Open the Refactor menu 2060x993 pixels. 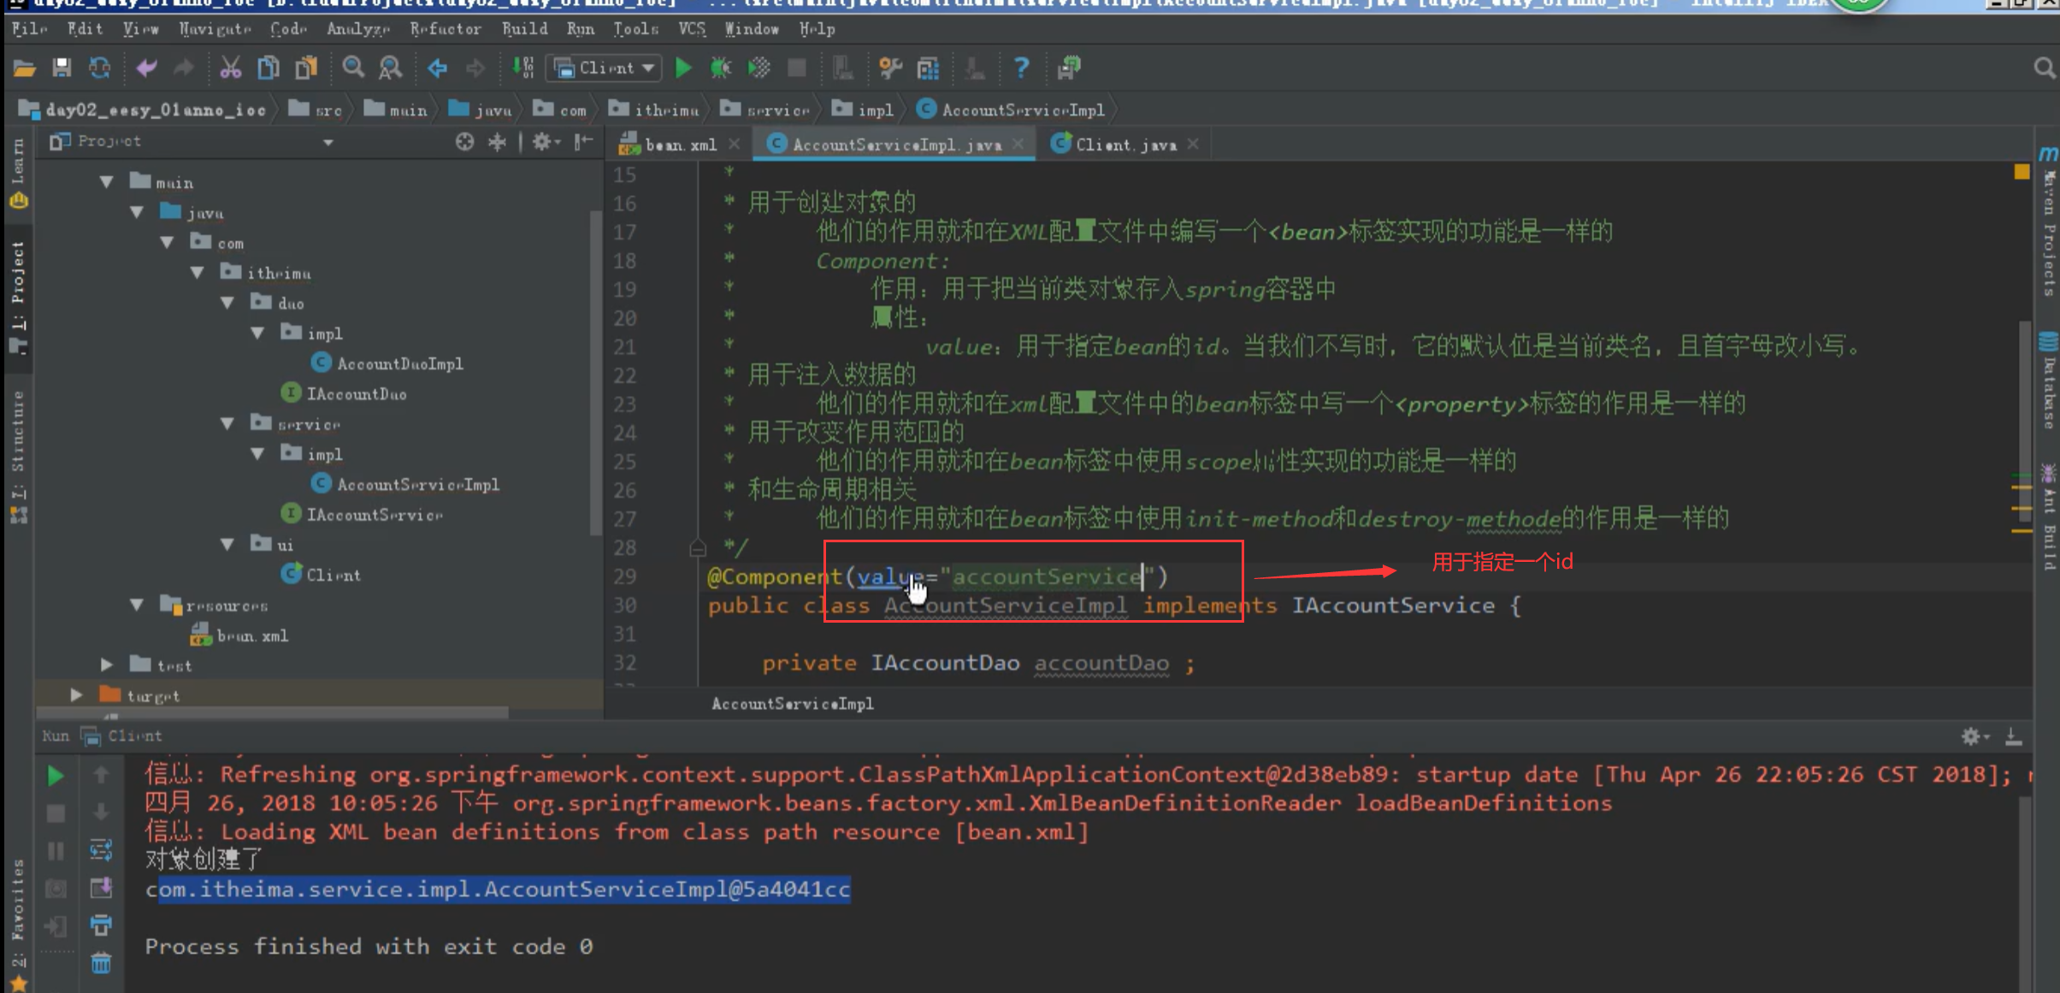(x=445, y=29)
